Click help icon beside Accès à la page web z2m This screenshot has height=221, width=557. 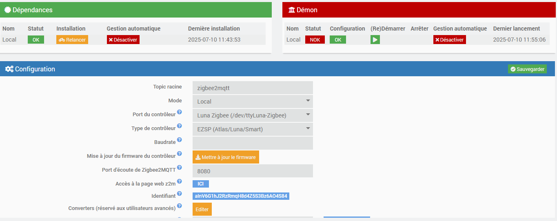coord(180,181)
